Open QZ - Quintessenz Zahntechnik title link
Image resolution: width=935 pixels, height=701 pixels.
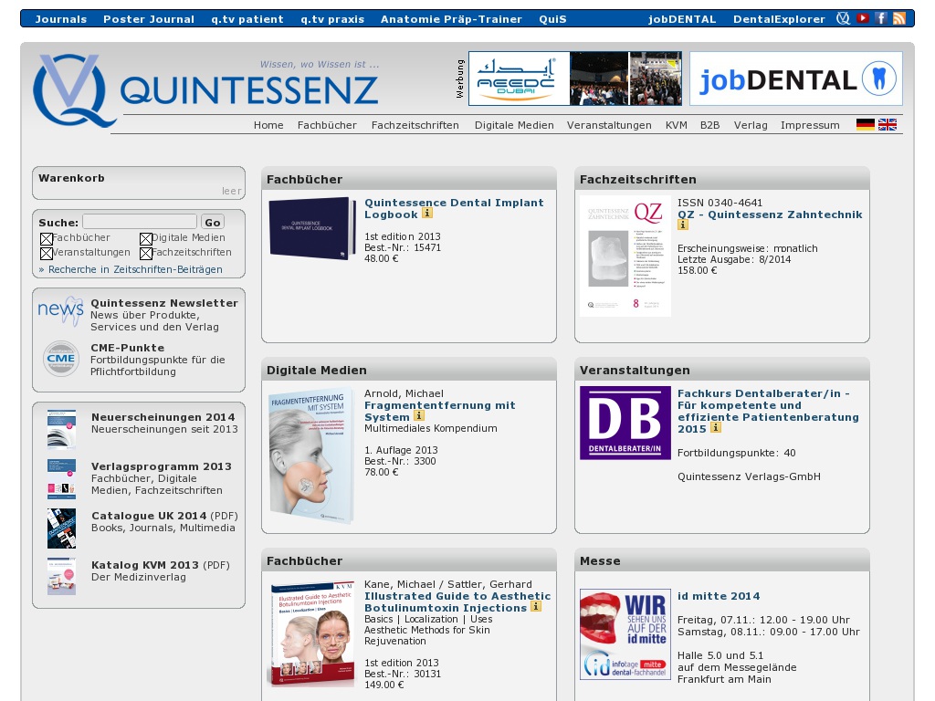click(x=770, y=214)
